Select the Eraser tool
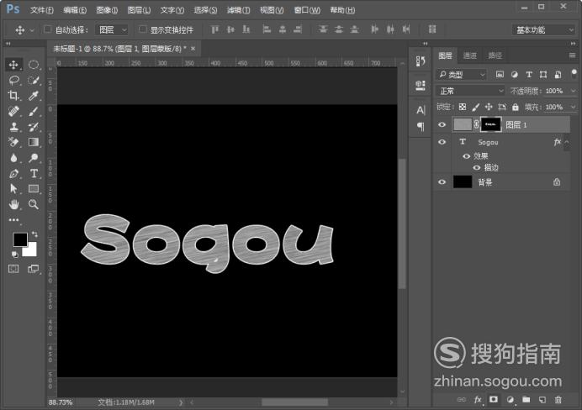Image resolution: width=582 pixels, height=410 pixels. (13, 142)
